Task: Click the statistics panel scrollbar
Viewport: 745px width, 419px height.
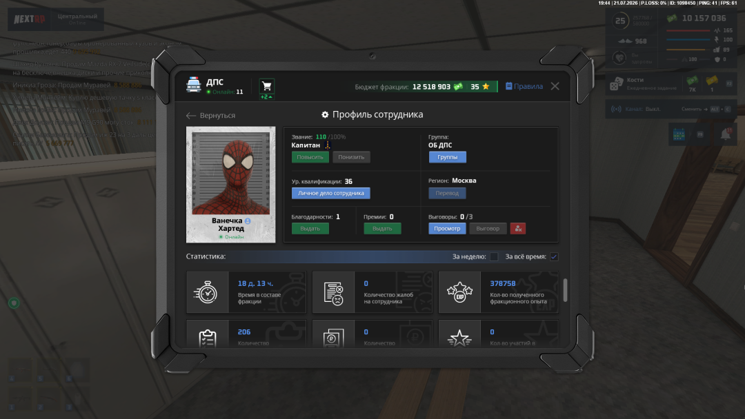Action: tap(565, 290)
